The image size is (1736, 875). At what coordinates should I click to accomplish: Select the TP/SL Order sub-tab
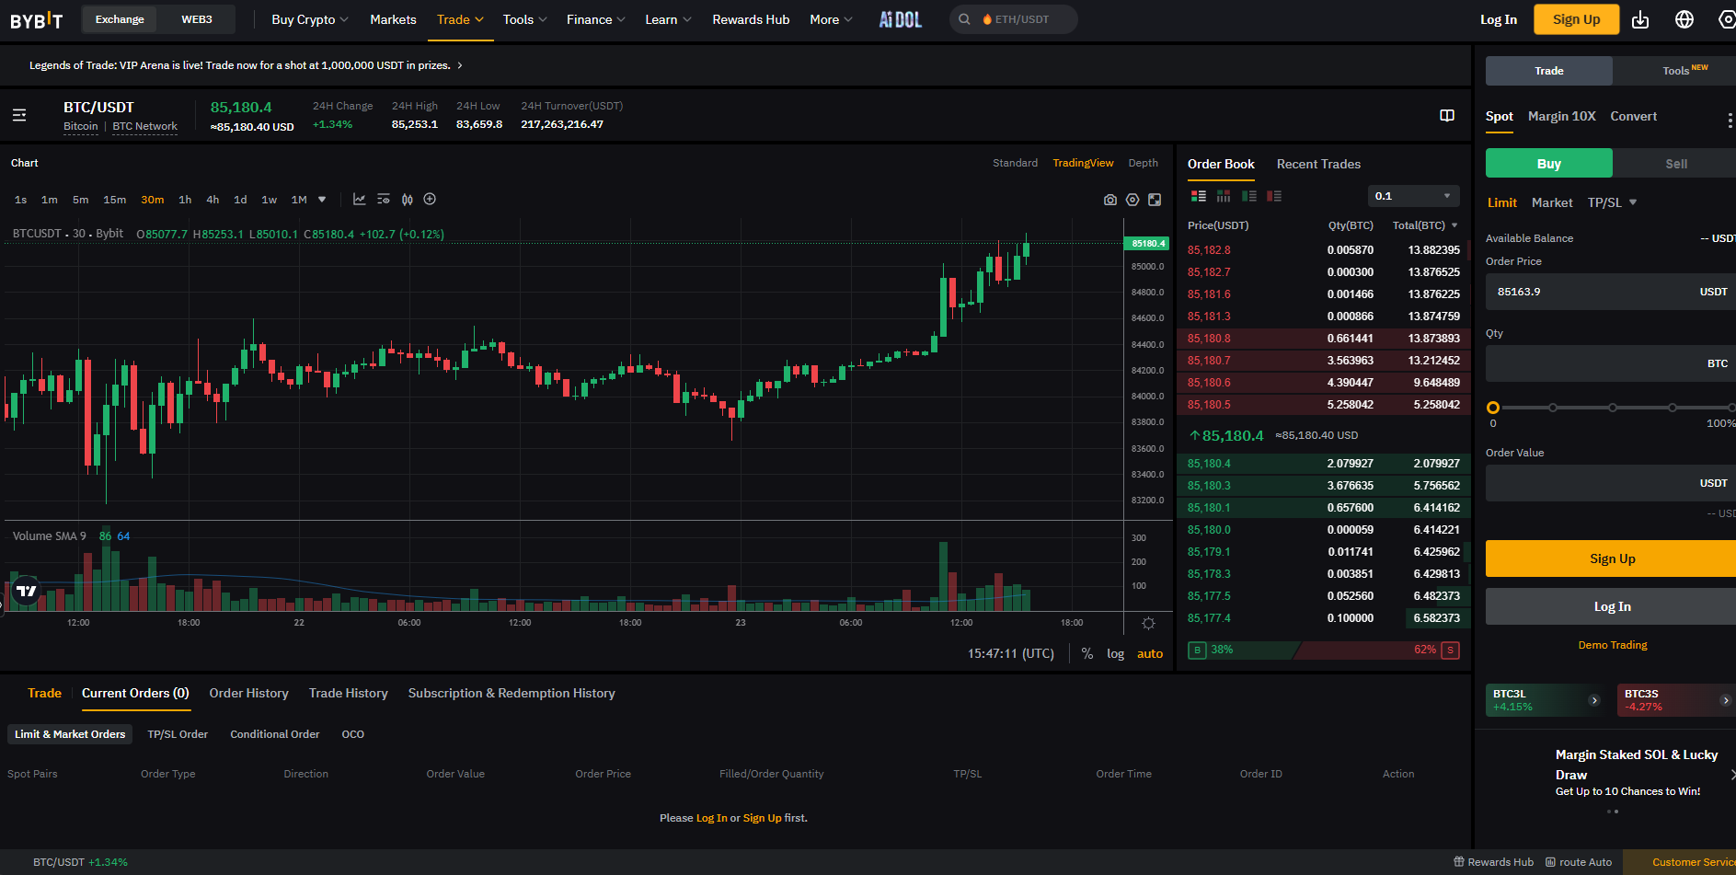pos(178,734)
